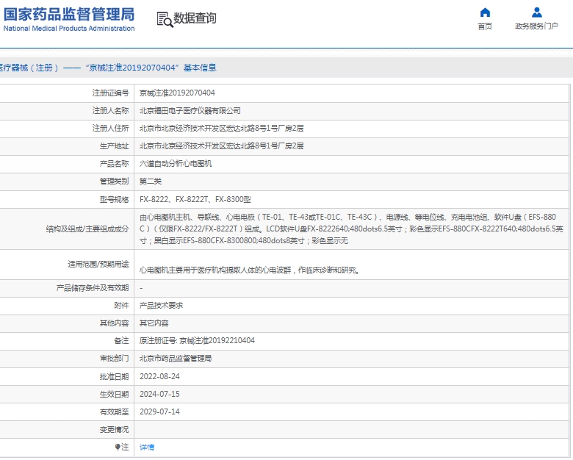Click approving department 北京市药品监督管理局
This screenshot has height=460, width=573.
pyautogui.click(x=176, y=359)
